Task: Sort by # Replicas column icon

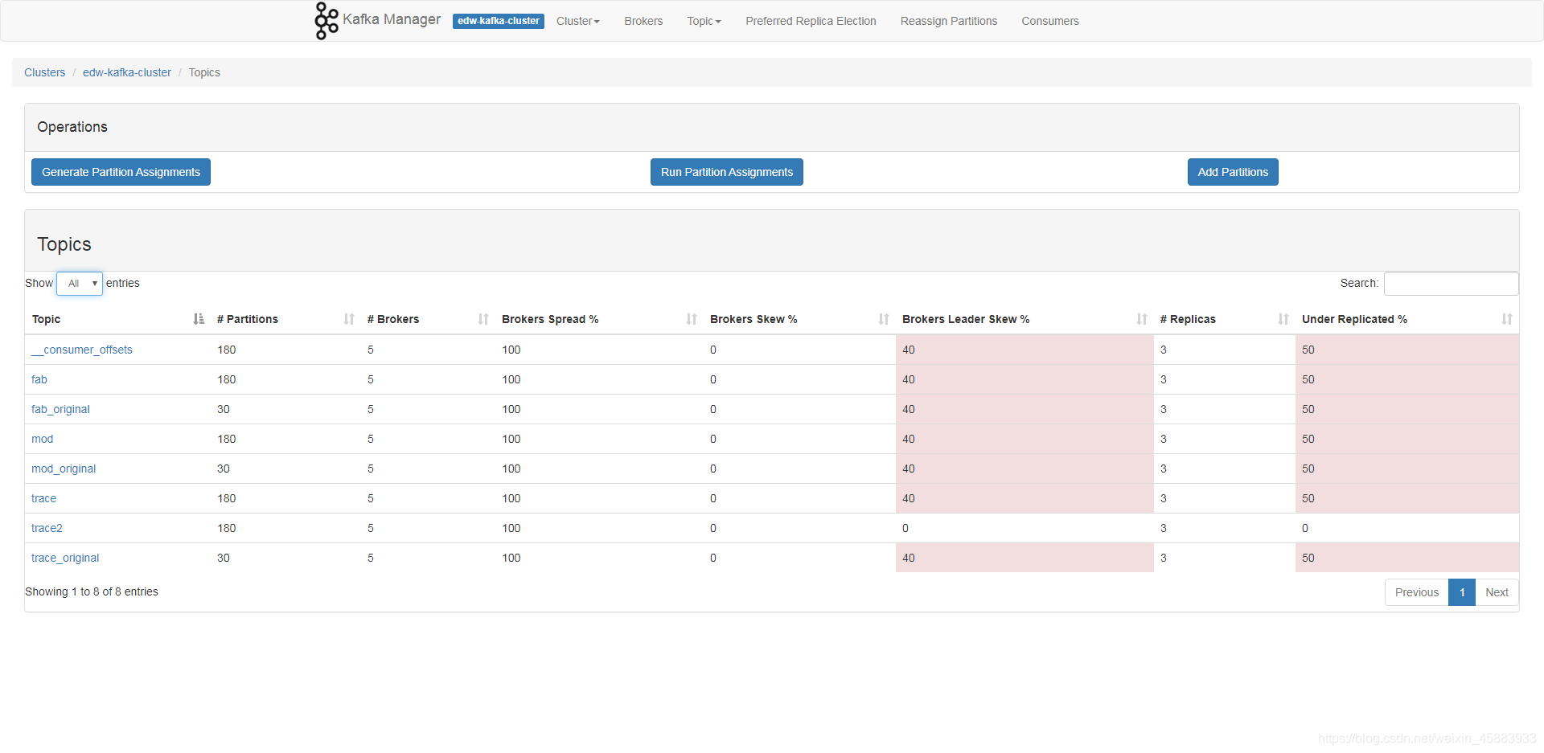Action: [x=1283, y=319]
